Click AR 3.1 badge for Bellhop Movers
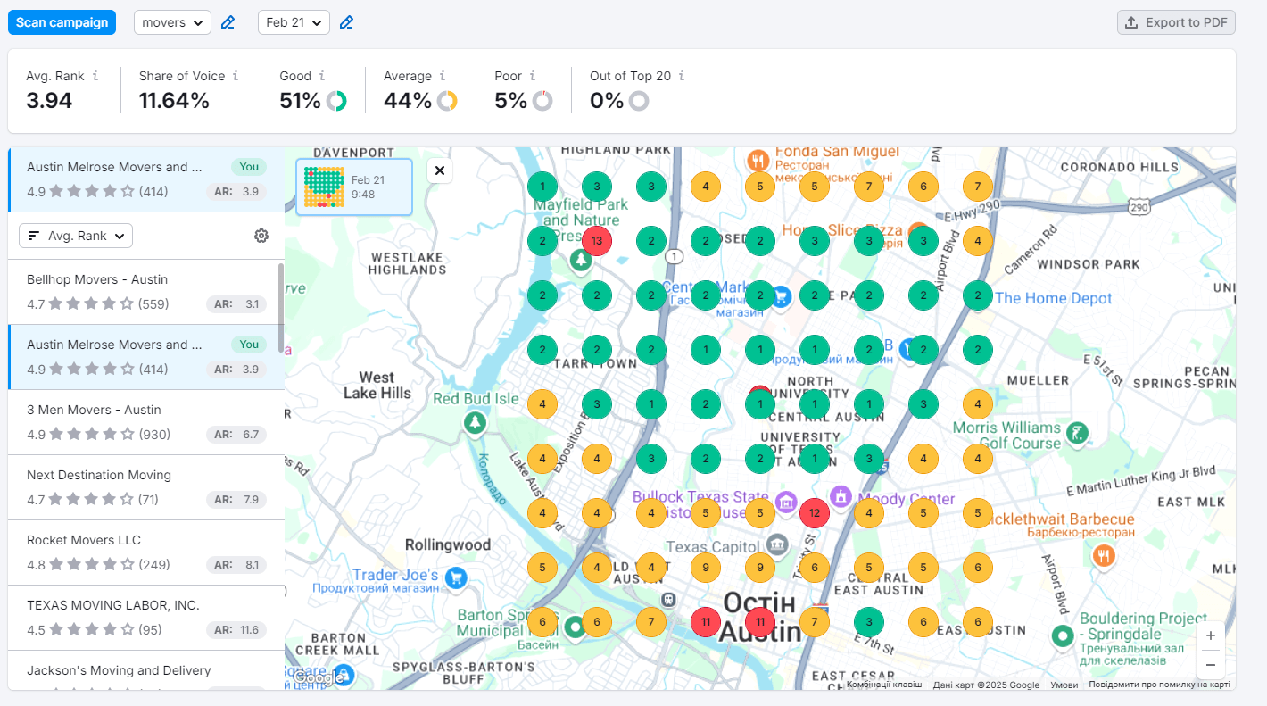Image resolution: width=1267 pixels, height=706 pixels. click(x=236, y=304)
